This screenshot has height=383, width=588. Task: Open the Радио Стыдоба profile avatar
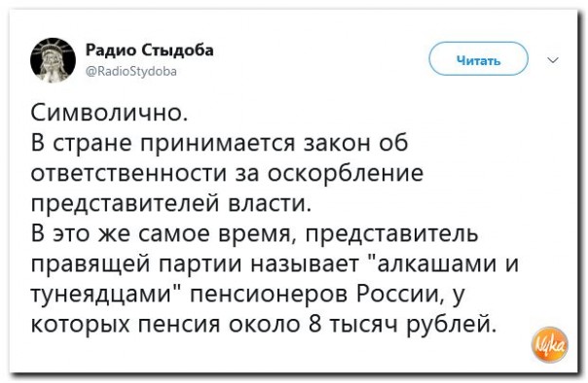coord(53,59)
